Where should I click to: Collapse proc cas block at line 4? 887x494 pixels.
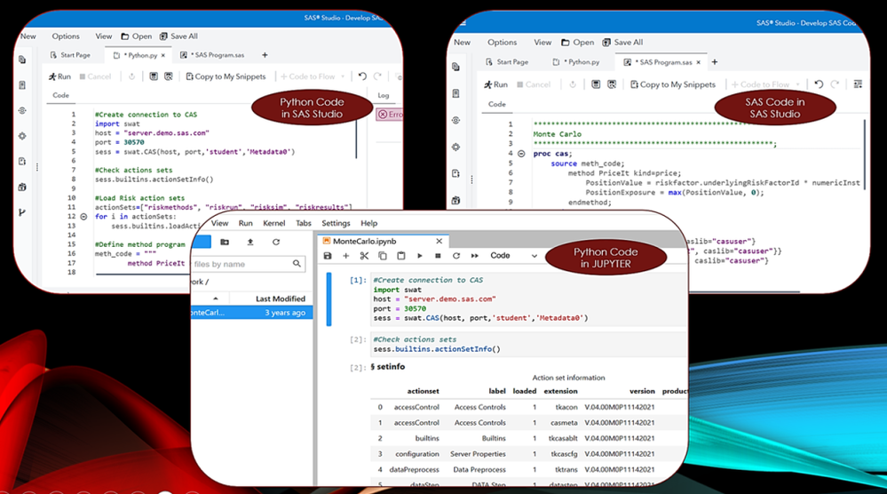(521, 154)
